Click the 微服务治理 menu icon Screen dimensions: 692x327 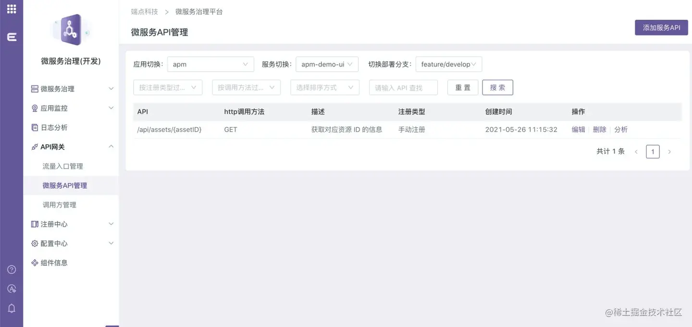(x=35, y=89)
